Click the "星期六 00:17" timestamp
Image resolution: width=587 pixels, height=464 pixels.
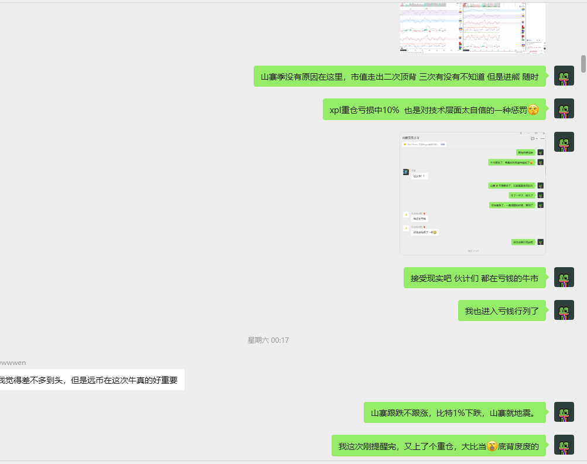pyautogui.click(x=268, y=340)
